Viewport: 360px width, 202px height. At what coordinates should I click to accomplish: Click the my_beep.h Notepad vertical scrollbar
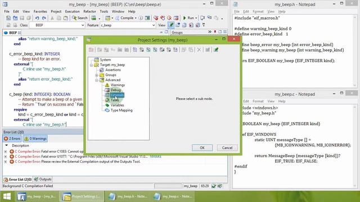[354, 50]
